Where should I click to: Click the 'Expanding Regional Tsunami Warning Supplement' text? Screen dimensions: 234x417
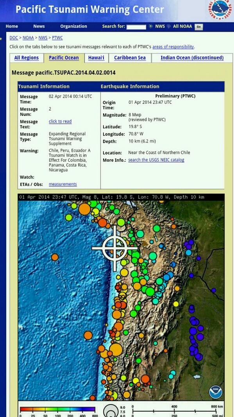(67, 139)
